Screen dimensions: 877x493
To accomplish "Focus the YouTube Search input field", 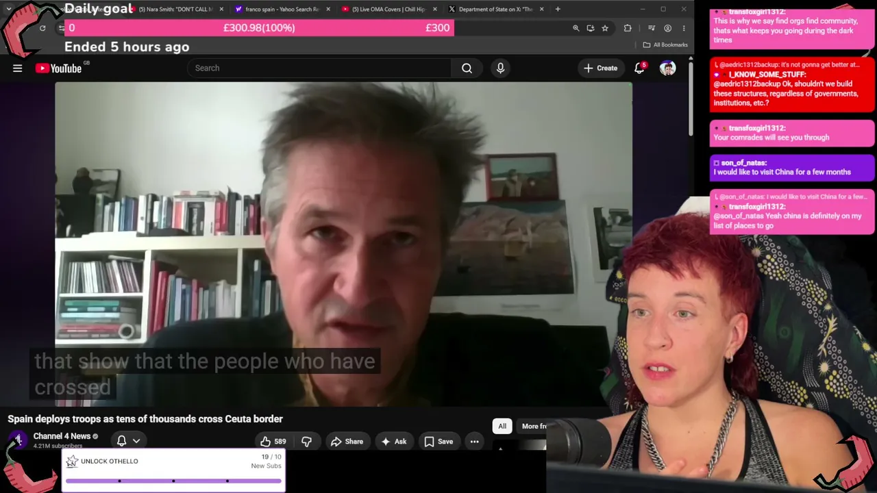I will (x=319, y=68).
